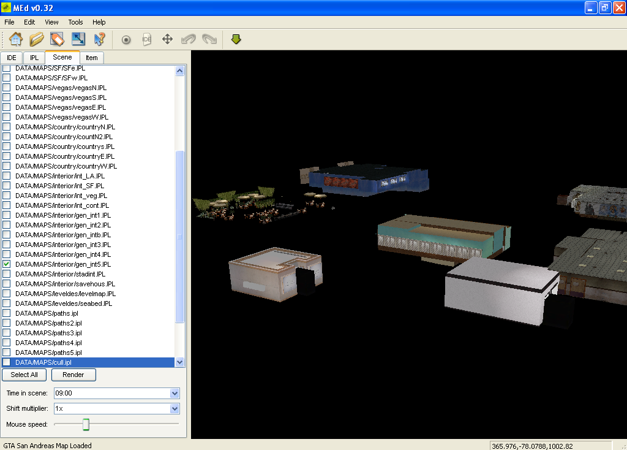
Task: Click the redo arrow icon
Action: [x=209, y=39]
